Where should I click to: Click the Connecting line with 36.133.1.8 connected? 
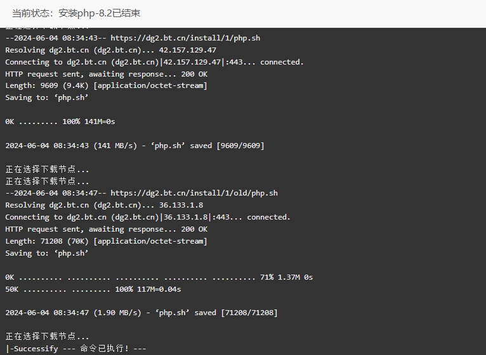(x=148, y=218)
